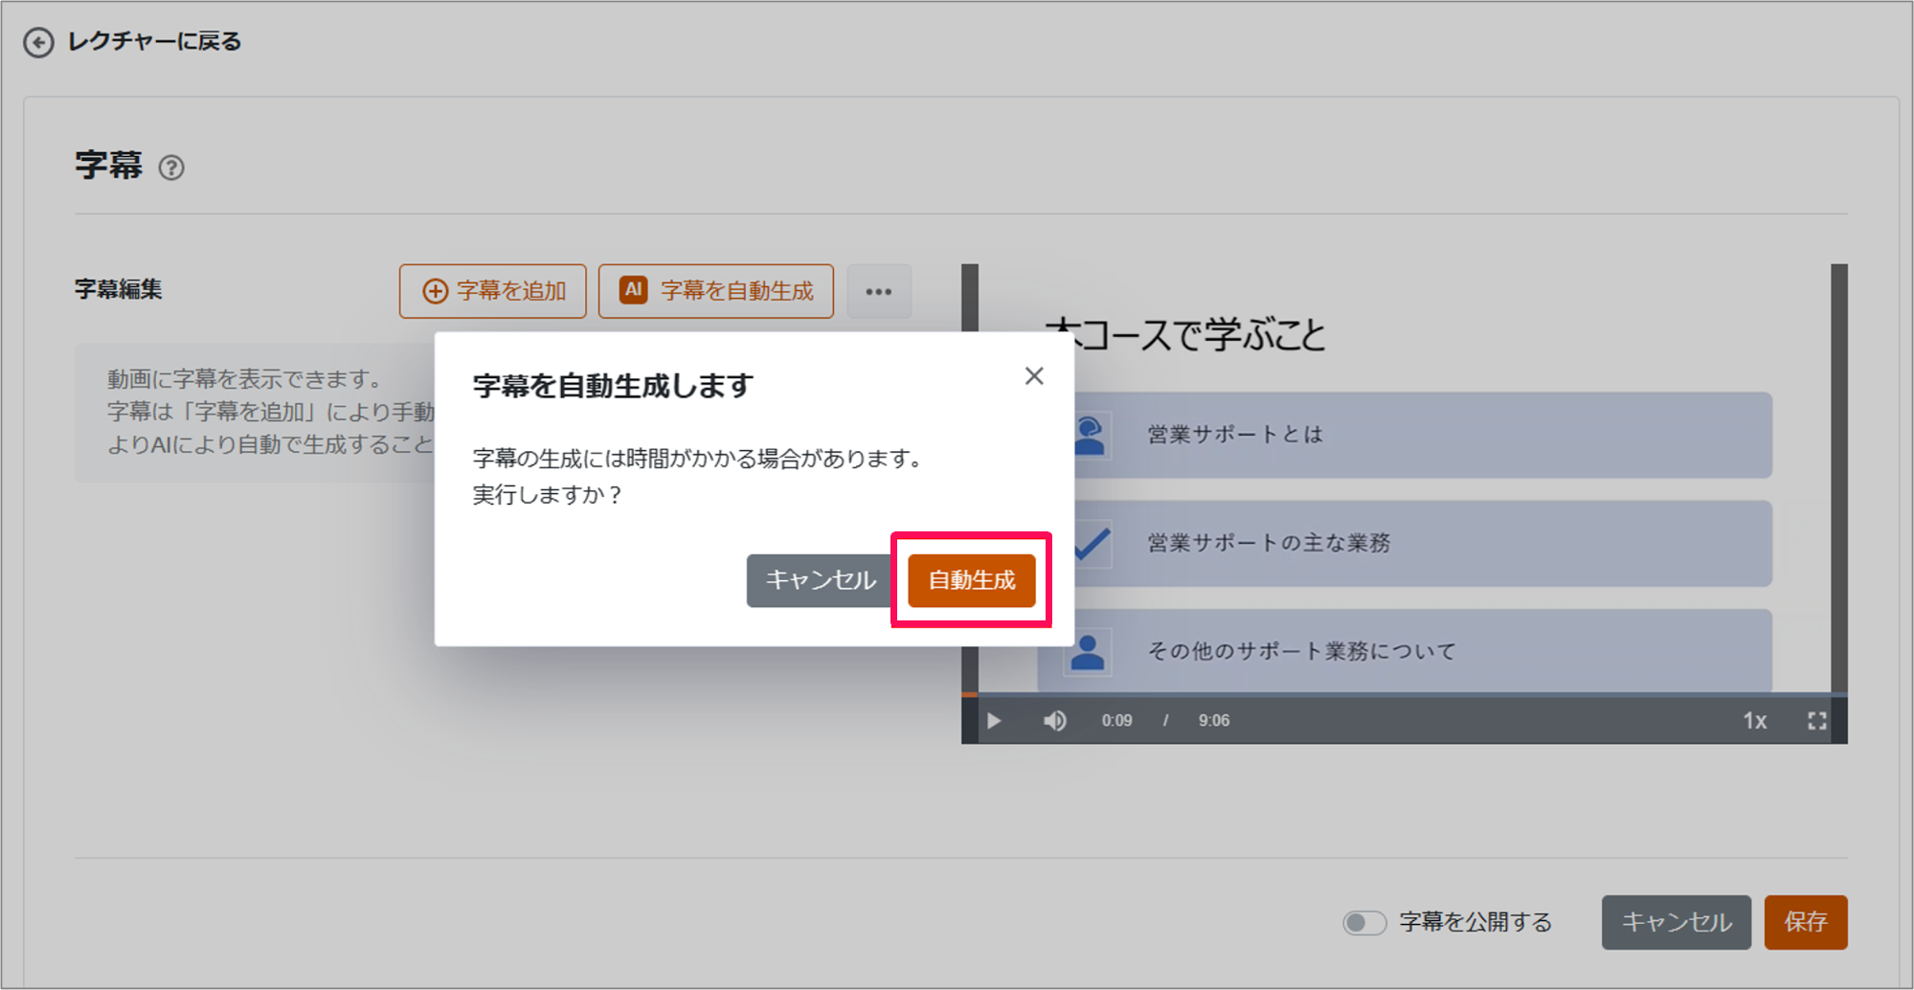The image size is (1914, 990).
Task: Click the person icon beside その他のサポート業務について
Action: 1088,652
